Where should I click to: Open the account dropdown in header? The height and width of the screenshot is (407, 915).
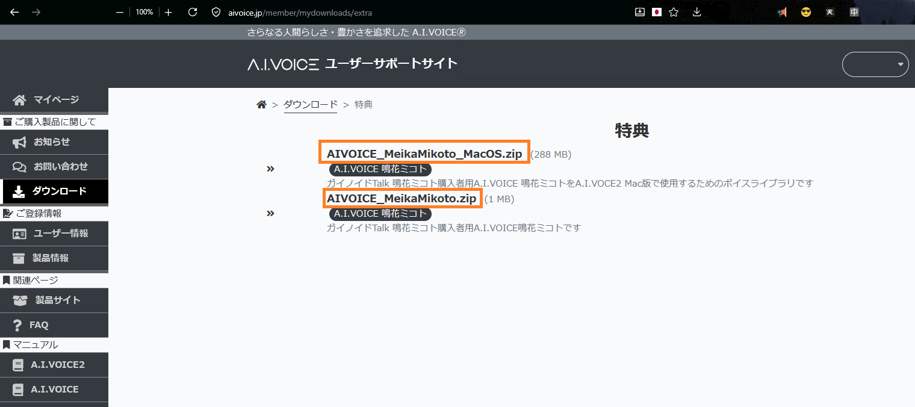875,64
